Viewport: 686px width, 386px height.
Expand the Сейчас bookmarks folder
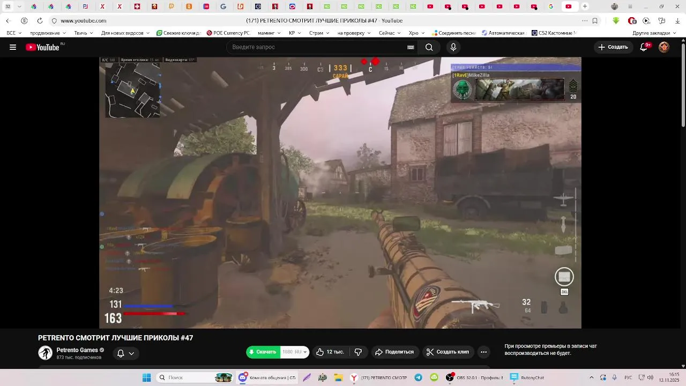(390, 33)
